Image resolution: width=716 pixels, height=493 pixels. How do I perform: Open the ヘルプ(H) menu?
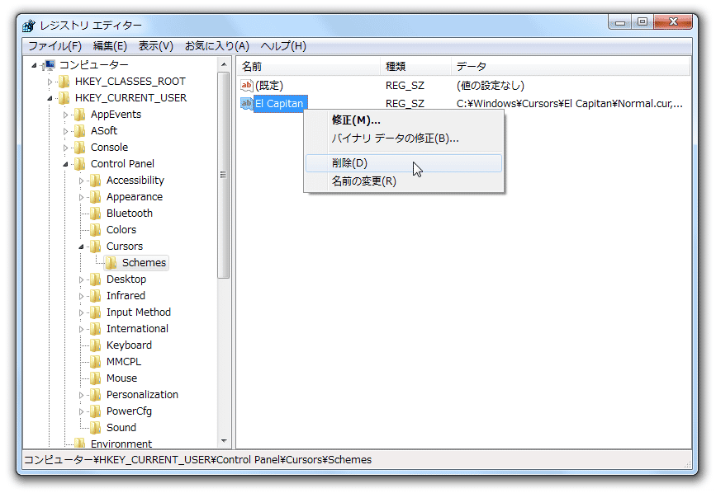283,46
